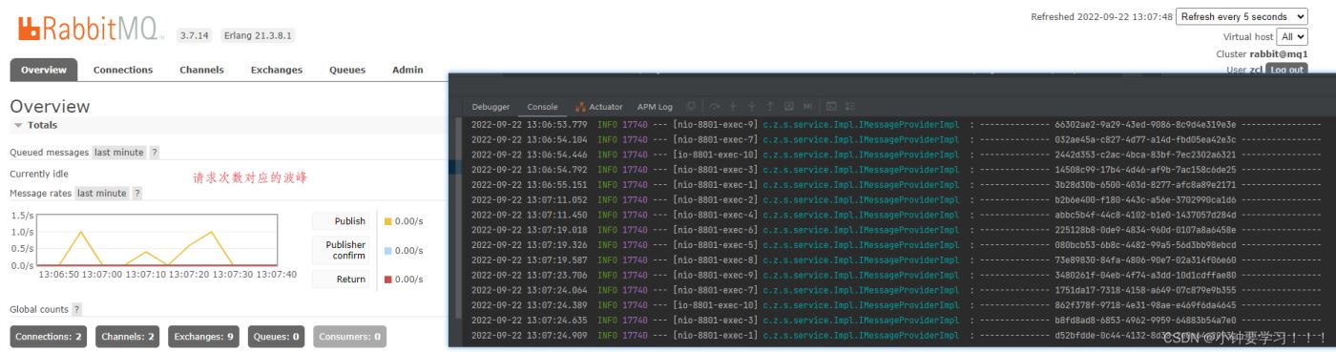This screenshot has height=352, width=1336.
Task: Click Force Step Into icon in debugger toolbar
Action: [751, 106]
